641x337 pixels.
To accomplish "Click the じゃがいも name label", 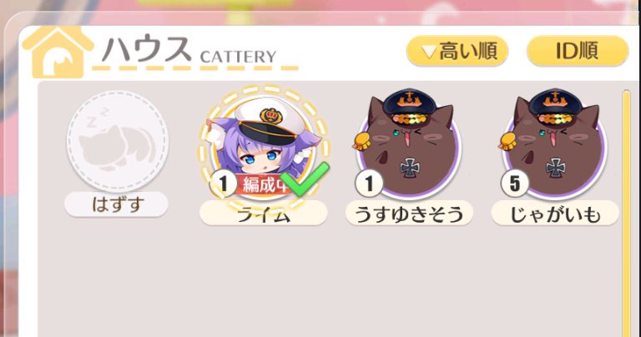I will 555,213.
